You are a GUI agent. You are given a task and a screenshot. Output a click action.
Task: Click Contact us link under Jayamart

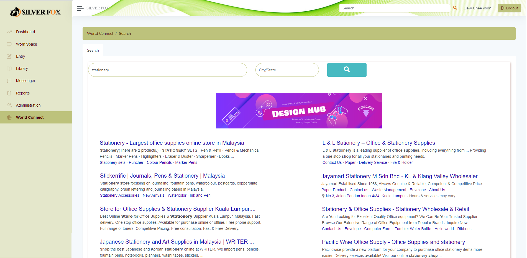[359, 190]
